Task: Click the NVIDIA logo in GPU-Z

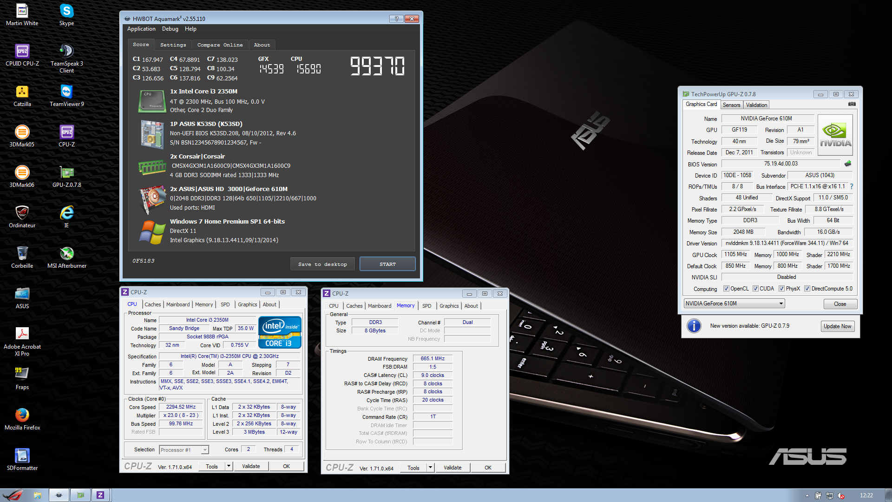Action: coord(835,135)
